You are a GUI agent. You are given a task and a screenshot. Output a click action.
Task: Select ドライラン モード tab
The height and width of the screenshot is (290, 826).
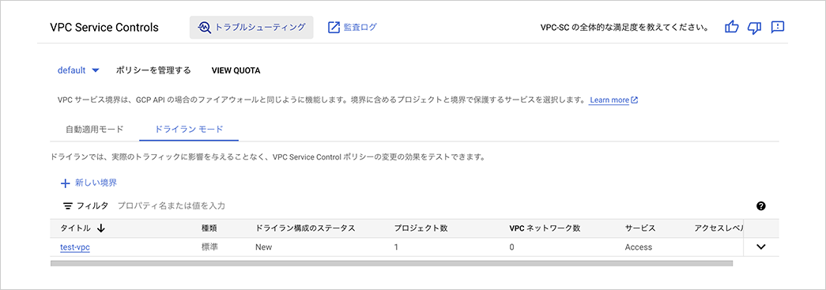point(189,129)
